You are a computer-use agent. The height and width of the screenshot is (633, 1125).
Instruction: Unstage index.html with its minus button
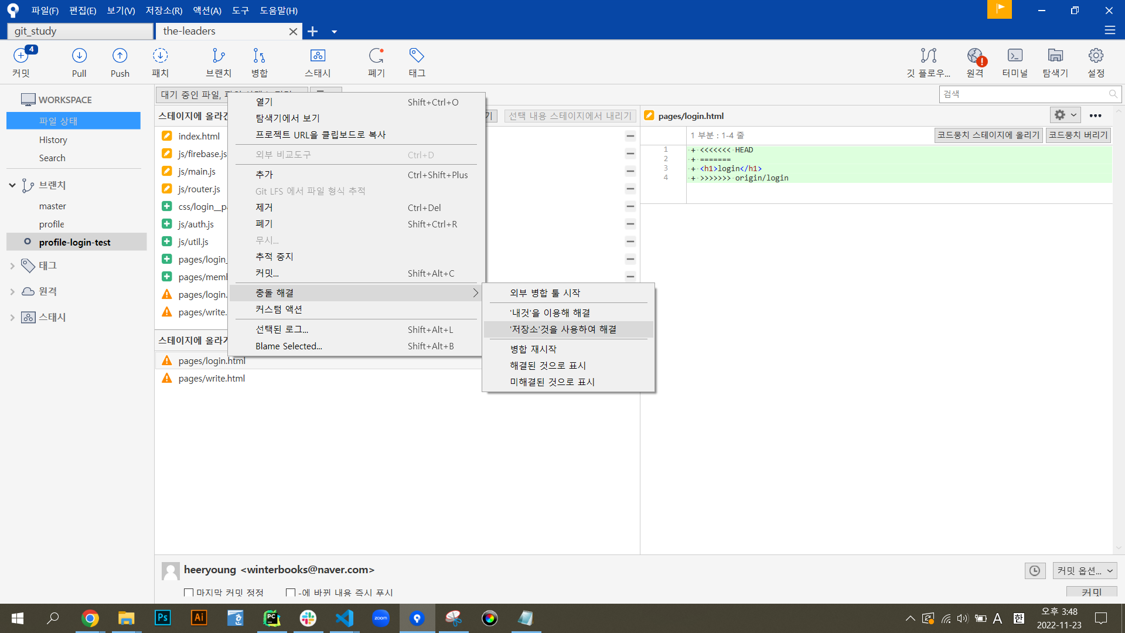coord(630,136)
